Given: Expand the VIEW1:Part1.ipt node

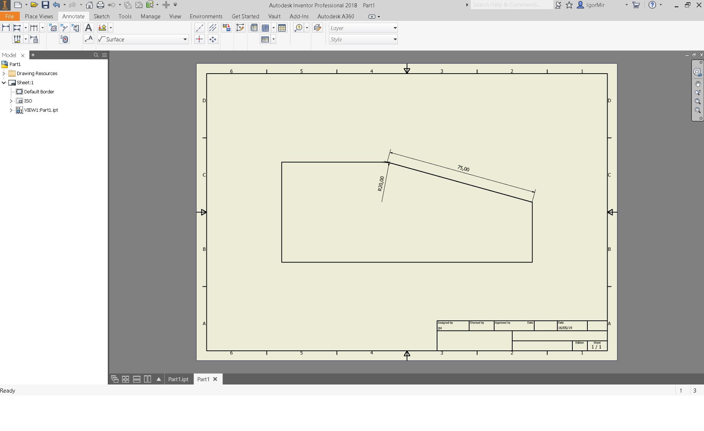Looking at the screenshot, I should pyautogui.click(x=11, y=110).
